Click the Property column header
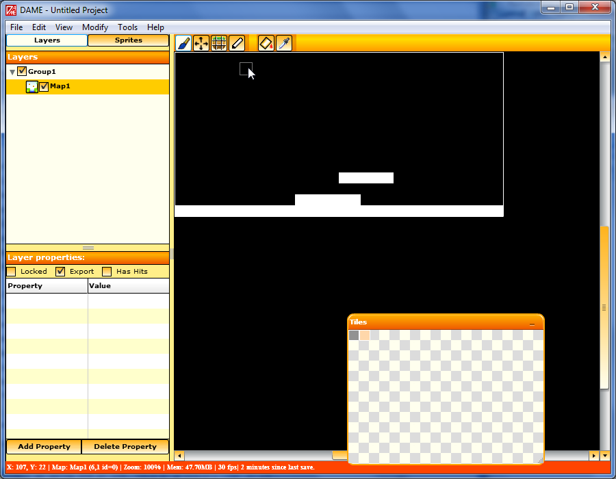 pyautogui.click(x=47, y=286)
